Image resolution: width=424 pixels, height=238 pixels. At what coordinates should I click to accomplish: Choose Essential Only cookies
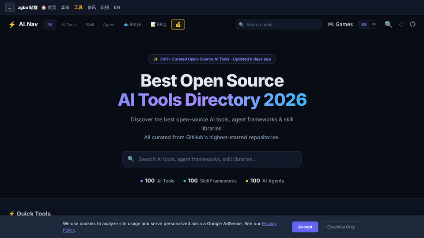341,227
